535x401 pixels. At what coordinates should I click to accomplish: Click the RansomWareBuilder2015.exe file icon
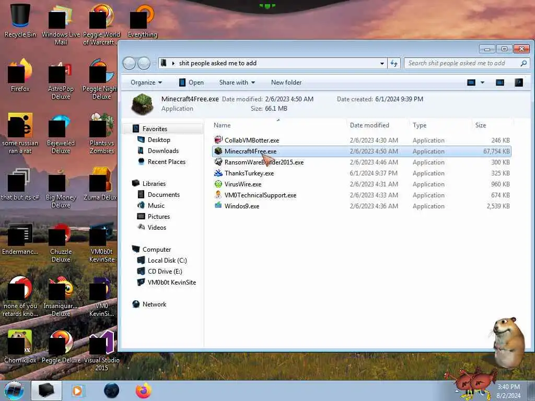click(218, 162)
